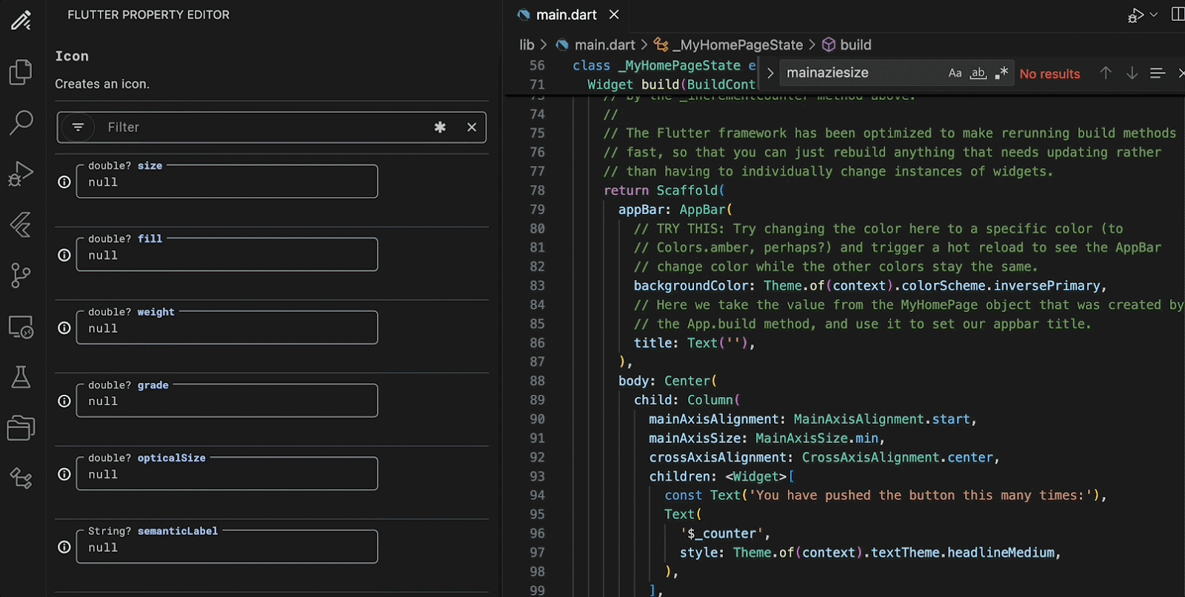The height and width of the screenshot is (597, 1185).
Task: Click the 'Creates an icon.' description text
Action: pos(102,84)
